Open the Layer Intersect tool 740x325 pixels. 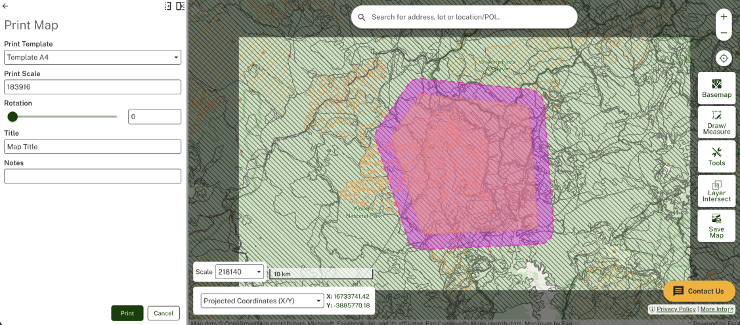(x=716, y=191)
